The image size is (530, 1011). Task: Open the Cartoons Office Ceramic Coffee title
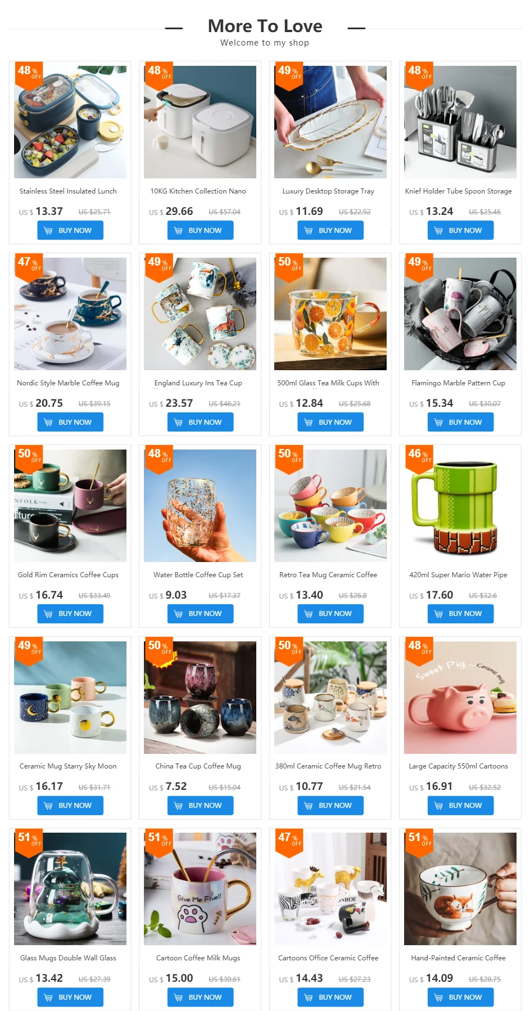pos(328,958)
